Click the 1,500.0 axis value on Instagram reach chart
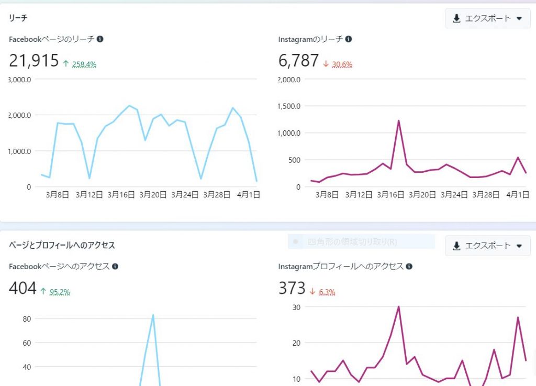The image size is (536, 386). [x=289, y=106]
